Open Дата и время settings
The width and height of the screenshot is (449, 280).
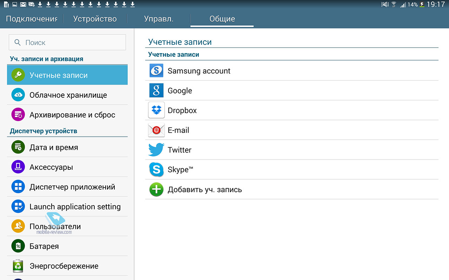(x=67, y=147)
